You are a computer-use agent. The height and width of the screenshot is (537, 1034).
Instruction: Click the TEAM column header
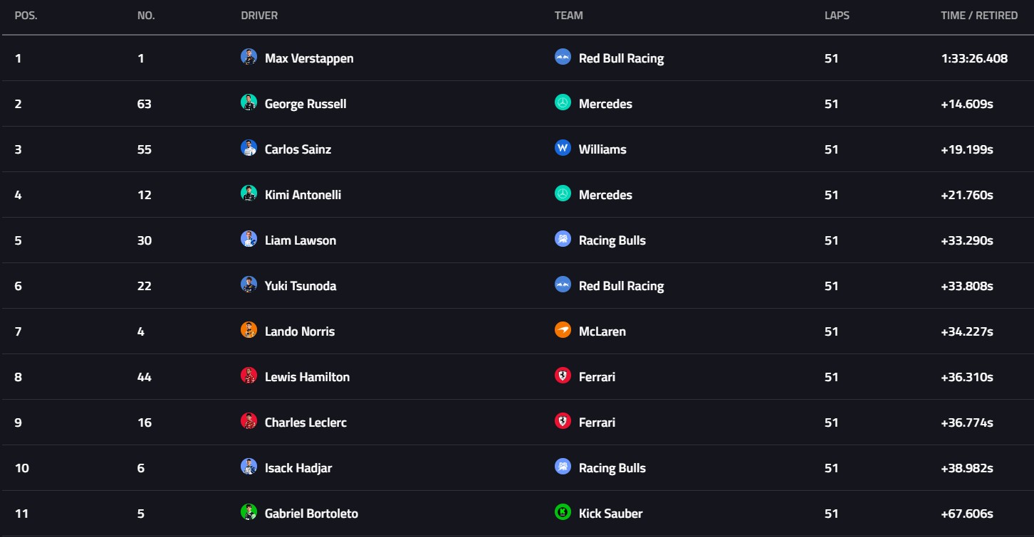click(569, 16)
